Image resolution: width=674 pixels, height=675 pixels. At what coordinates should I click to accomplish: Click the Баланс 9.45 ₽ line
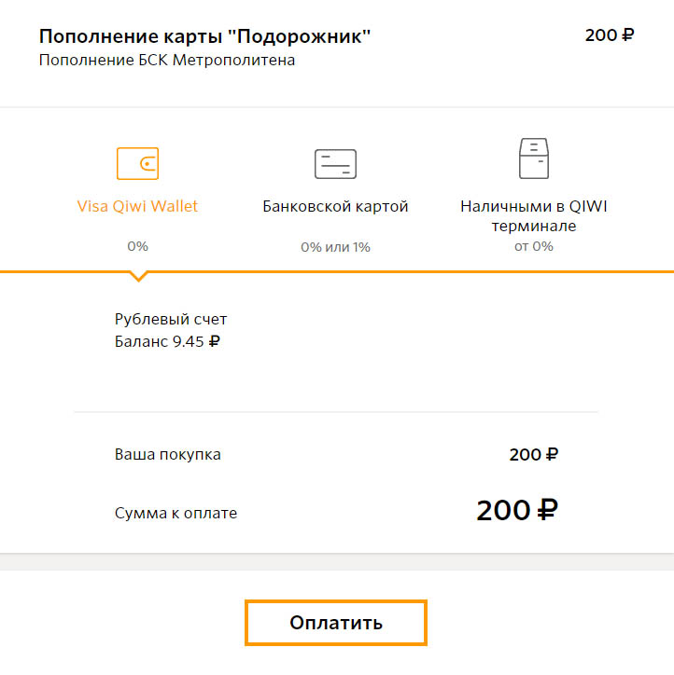(167, 341)
